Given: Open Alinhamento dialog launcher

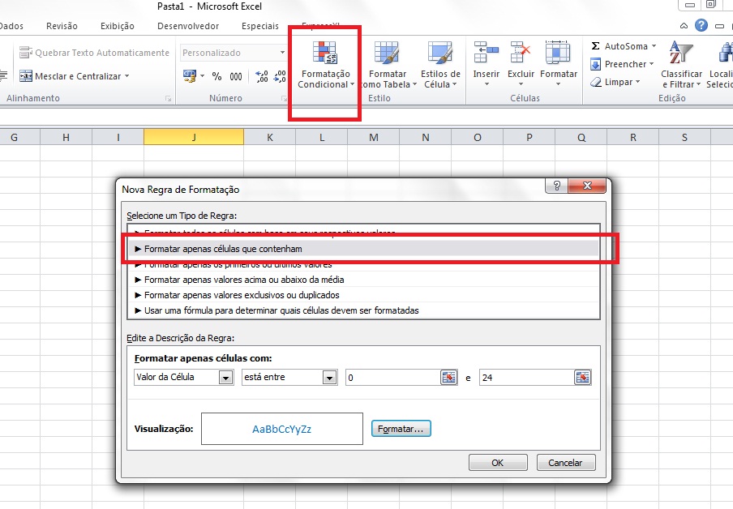Looking at the screenshot, I should point(169,99).
